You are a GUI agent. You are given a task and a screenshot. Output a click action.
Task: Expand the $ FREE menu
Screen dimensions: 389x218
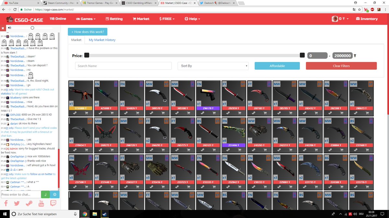pos(167,19)
